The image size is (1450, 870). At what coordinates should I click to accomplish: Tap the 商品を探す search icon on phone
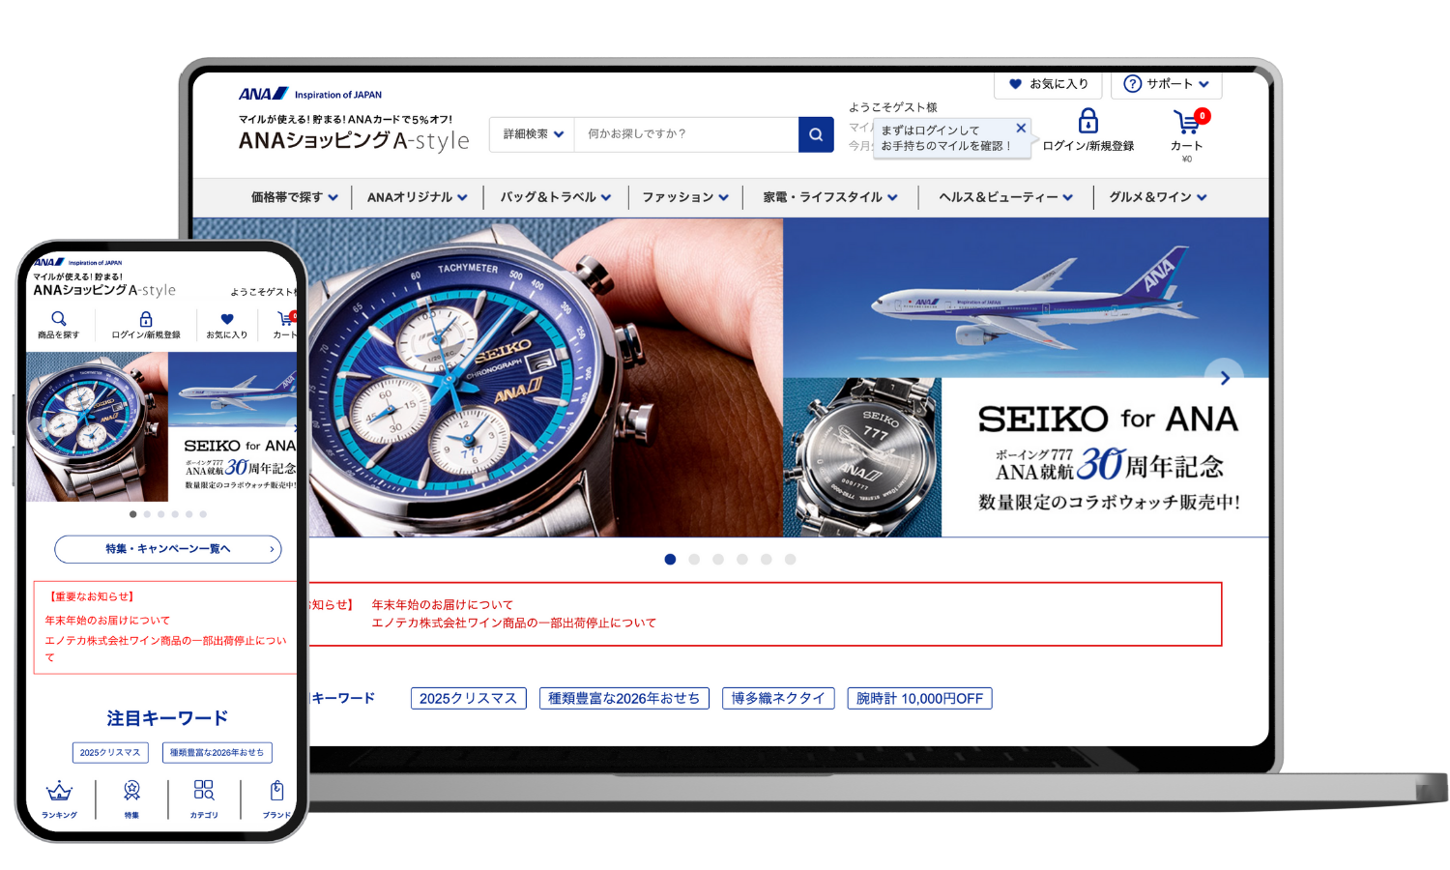59,319
